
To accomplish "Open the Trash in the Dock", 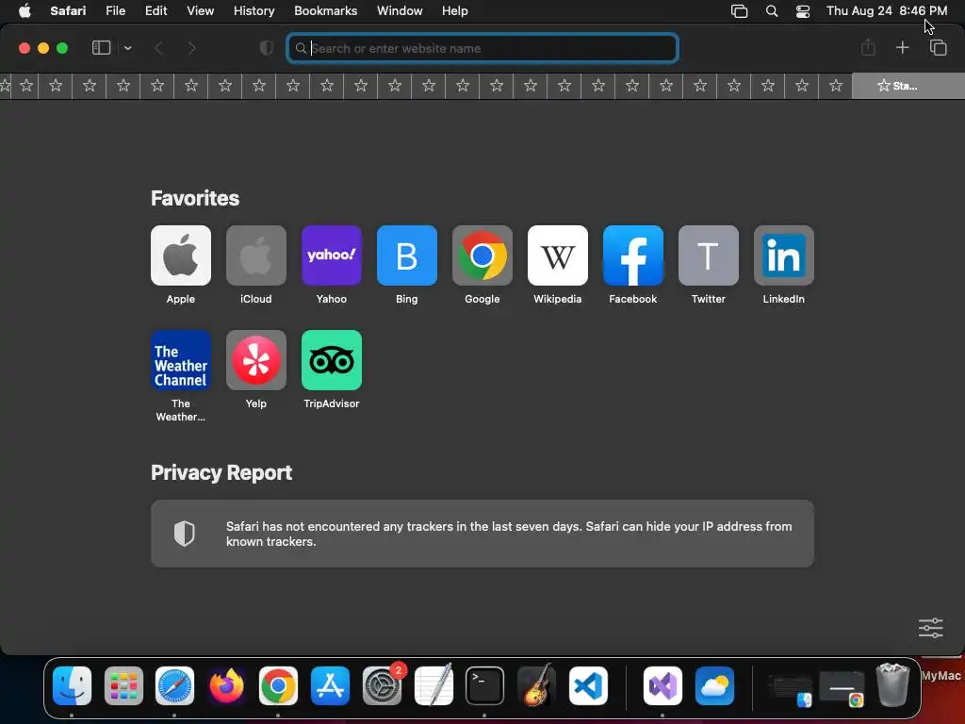I will (892, 684).
